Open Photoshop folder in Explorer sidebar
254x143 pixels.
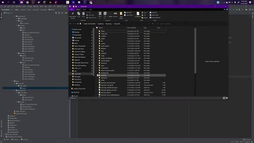pos(78,79)
